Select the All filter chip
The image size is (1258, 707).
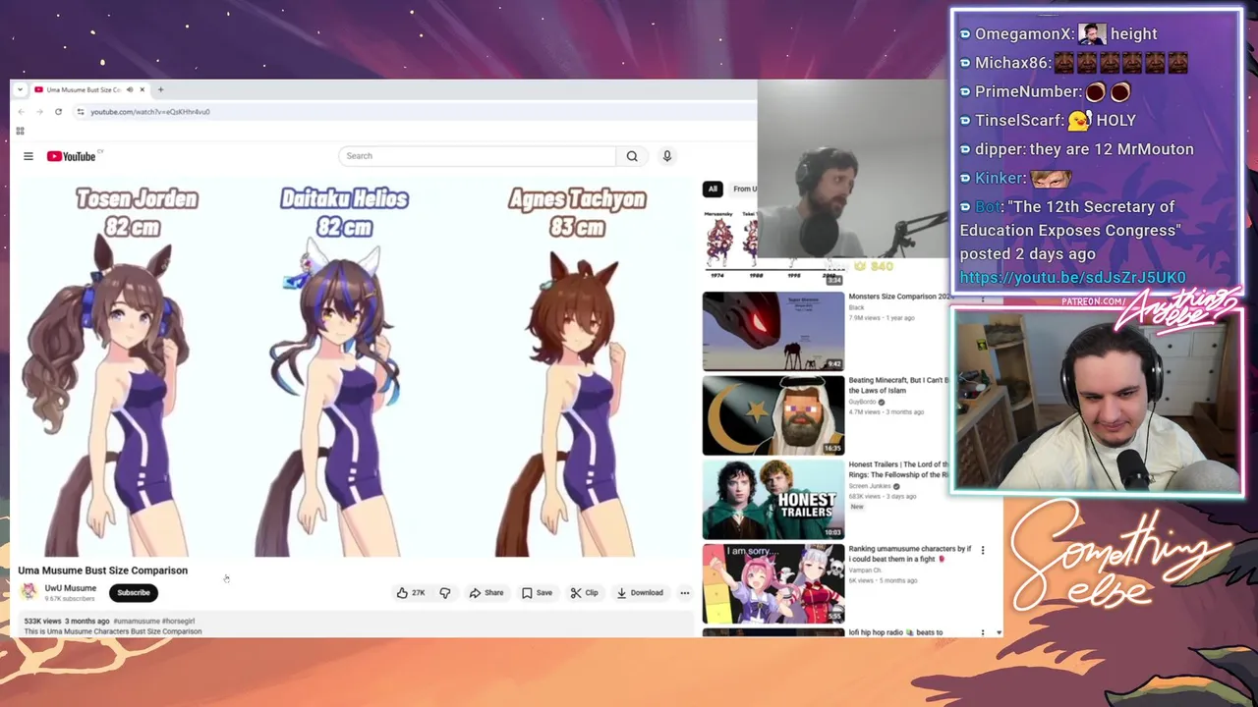click(x=713, y=189)
